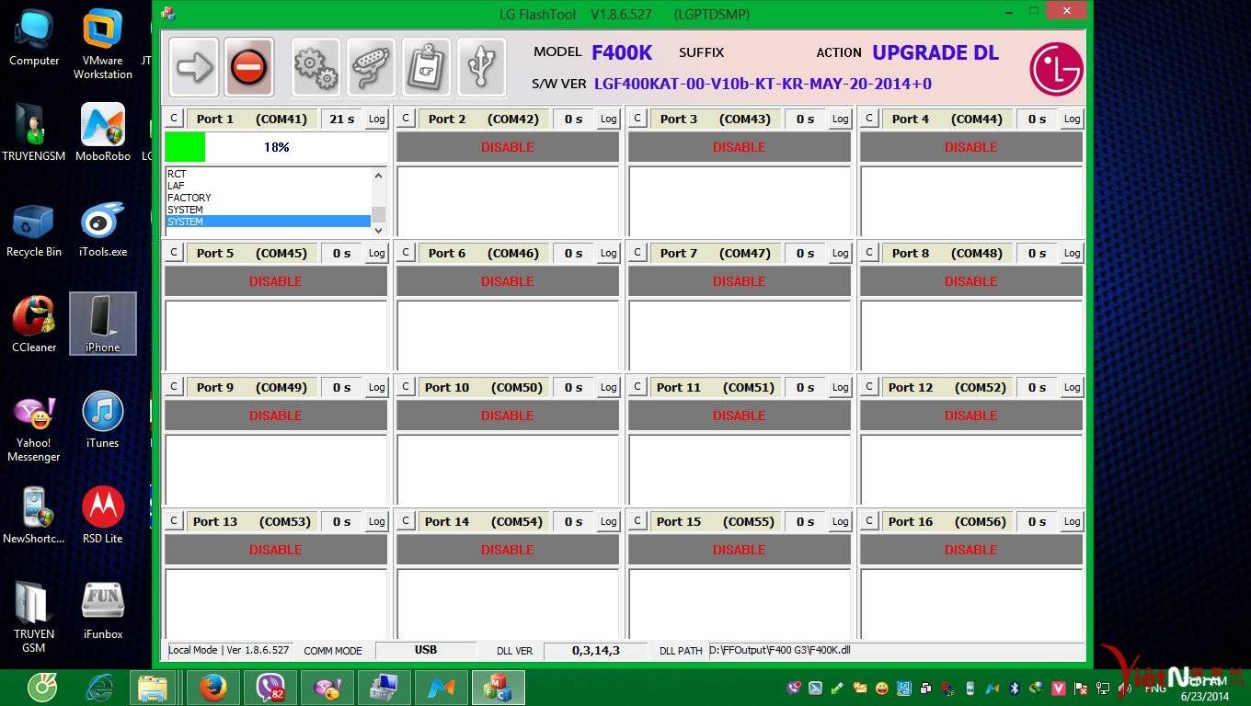Select the Yahoo! Messenger desktop icon

[34, 428]
